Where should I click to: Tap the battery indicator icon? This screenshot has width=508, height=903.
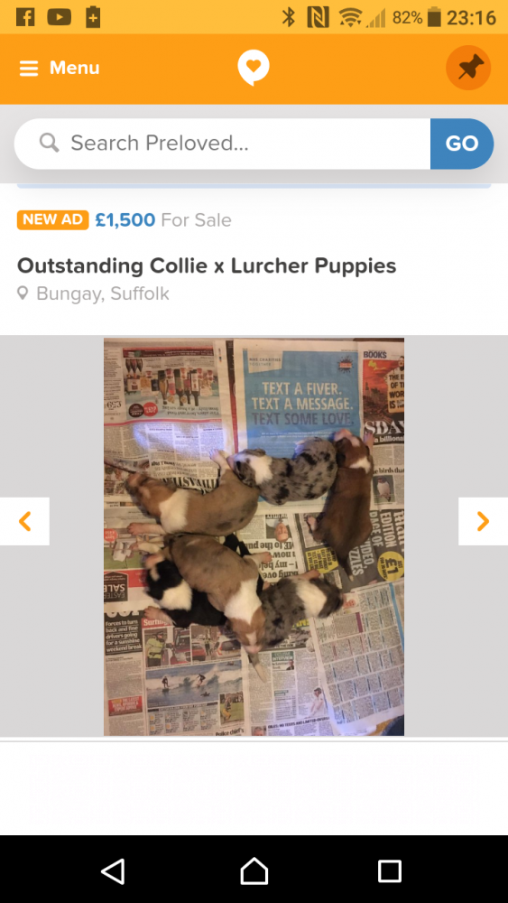coord(435,17)
